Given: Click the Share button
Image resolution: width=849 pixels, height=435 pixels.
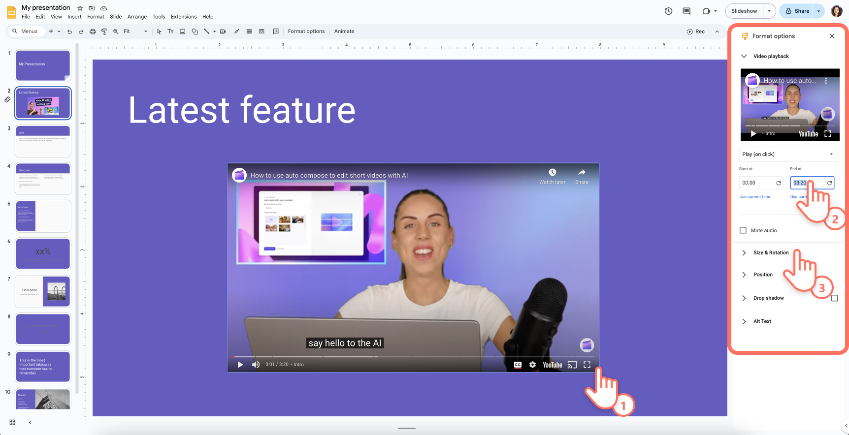Looking at the screenshot, I should (797, 11).
